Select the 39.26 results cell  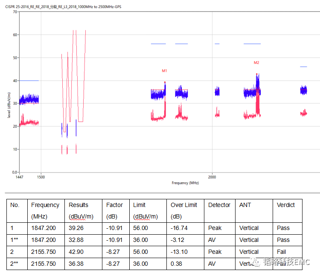tap(77, 228)
